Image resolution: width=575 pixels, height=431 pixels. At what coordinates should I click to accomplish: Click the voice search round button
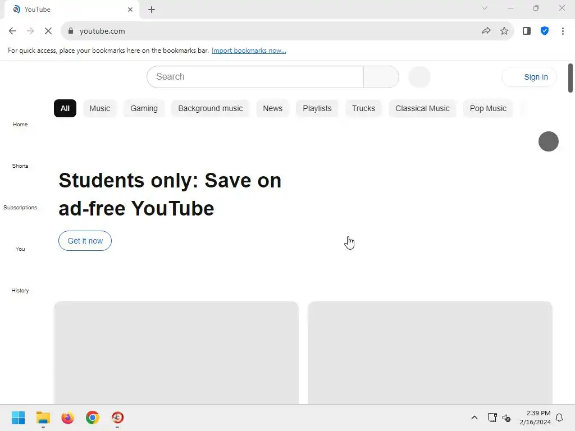[x=419, y=77]
